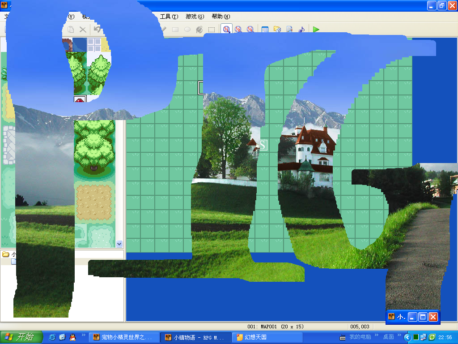Launch QQ penguin from quick launch
This screenshot has height=344, width=458.
pyautogui.click(x=72, y=337)
